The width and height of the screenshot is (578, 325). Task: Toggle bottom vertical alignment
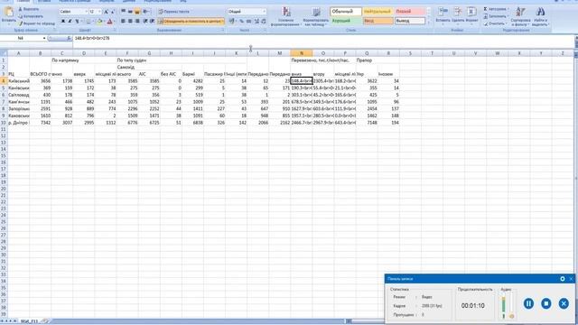[137, 12]
